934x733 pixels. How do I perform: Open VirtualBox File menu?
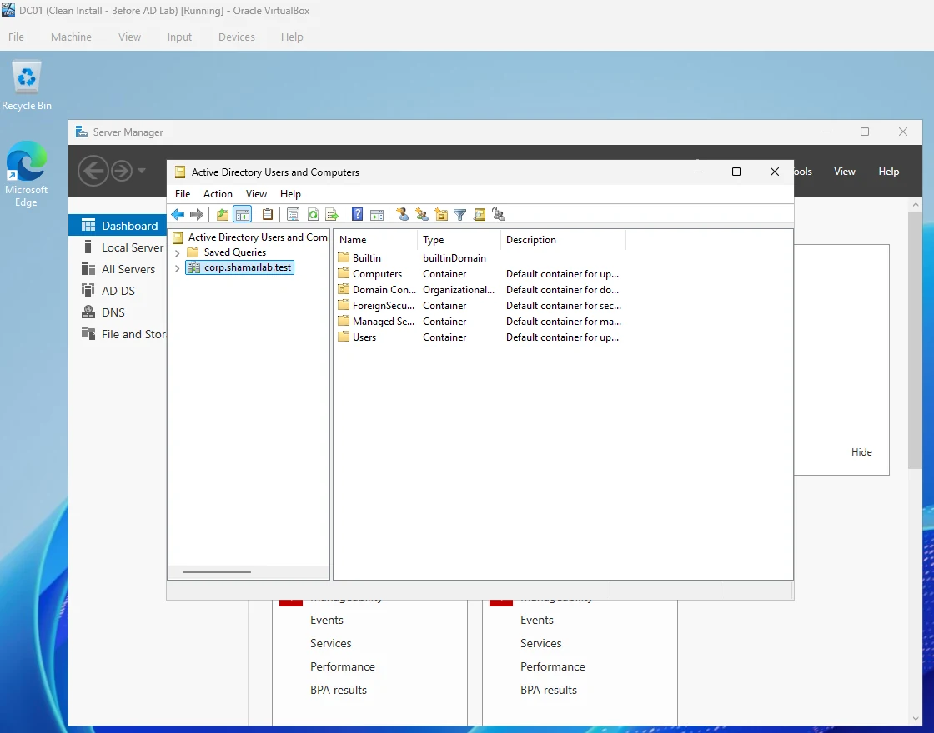pyautogui.click(x=16, y=37)
